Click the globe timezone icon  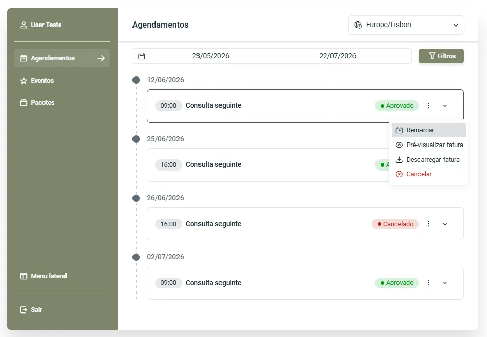[358, 25]
